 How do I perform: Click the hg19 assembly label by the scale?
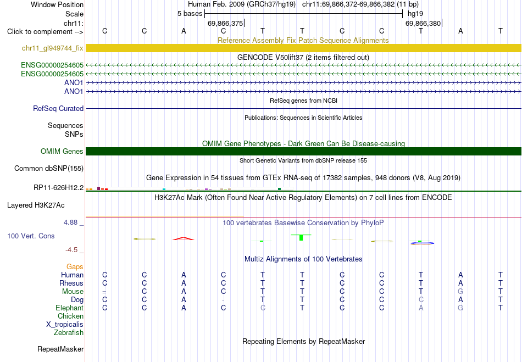point(415,14)
